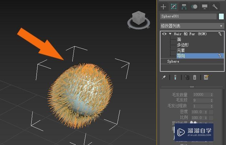Click the 密度 map button square

tap(211, 112)
